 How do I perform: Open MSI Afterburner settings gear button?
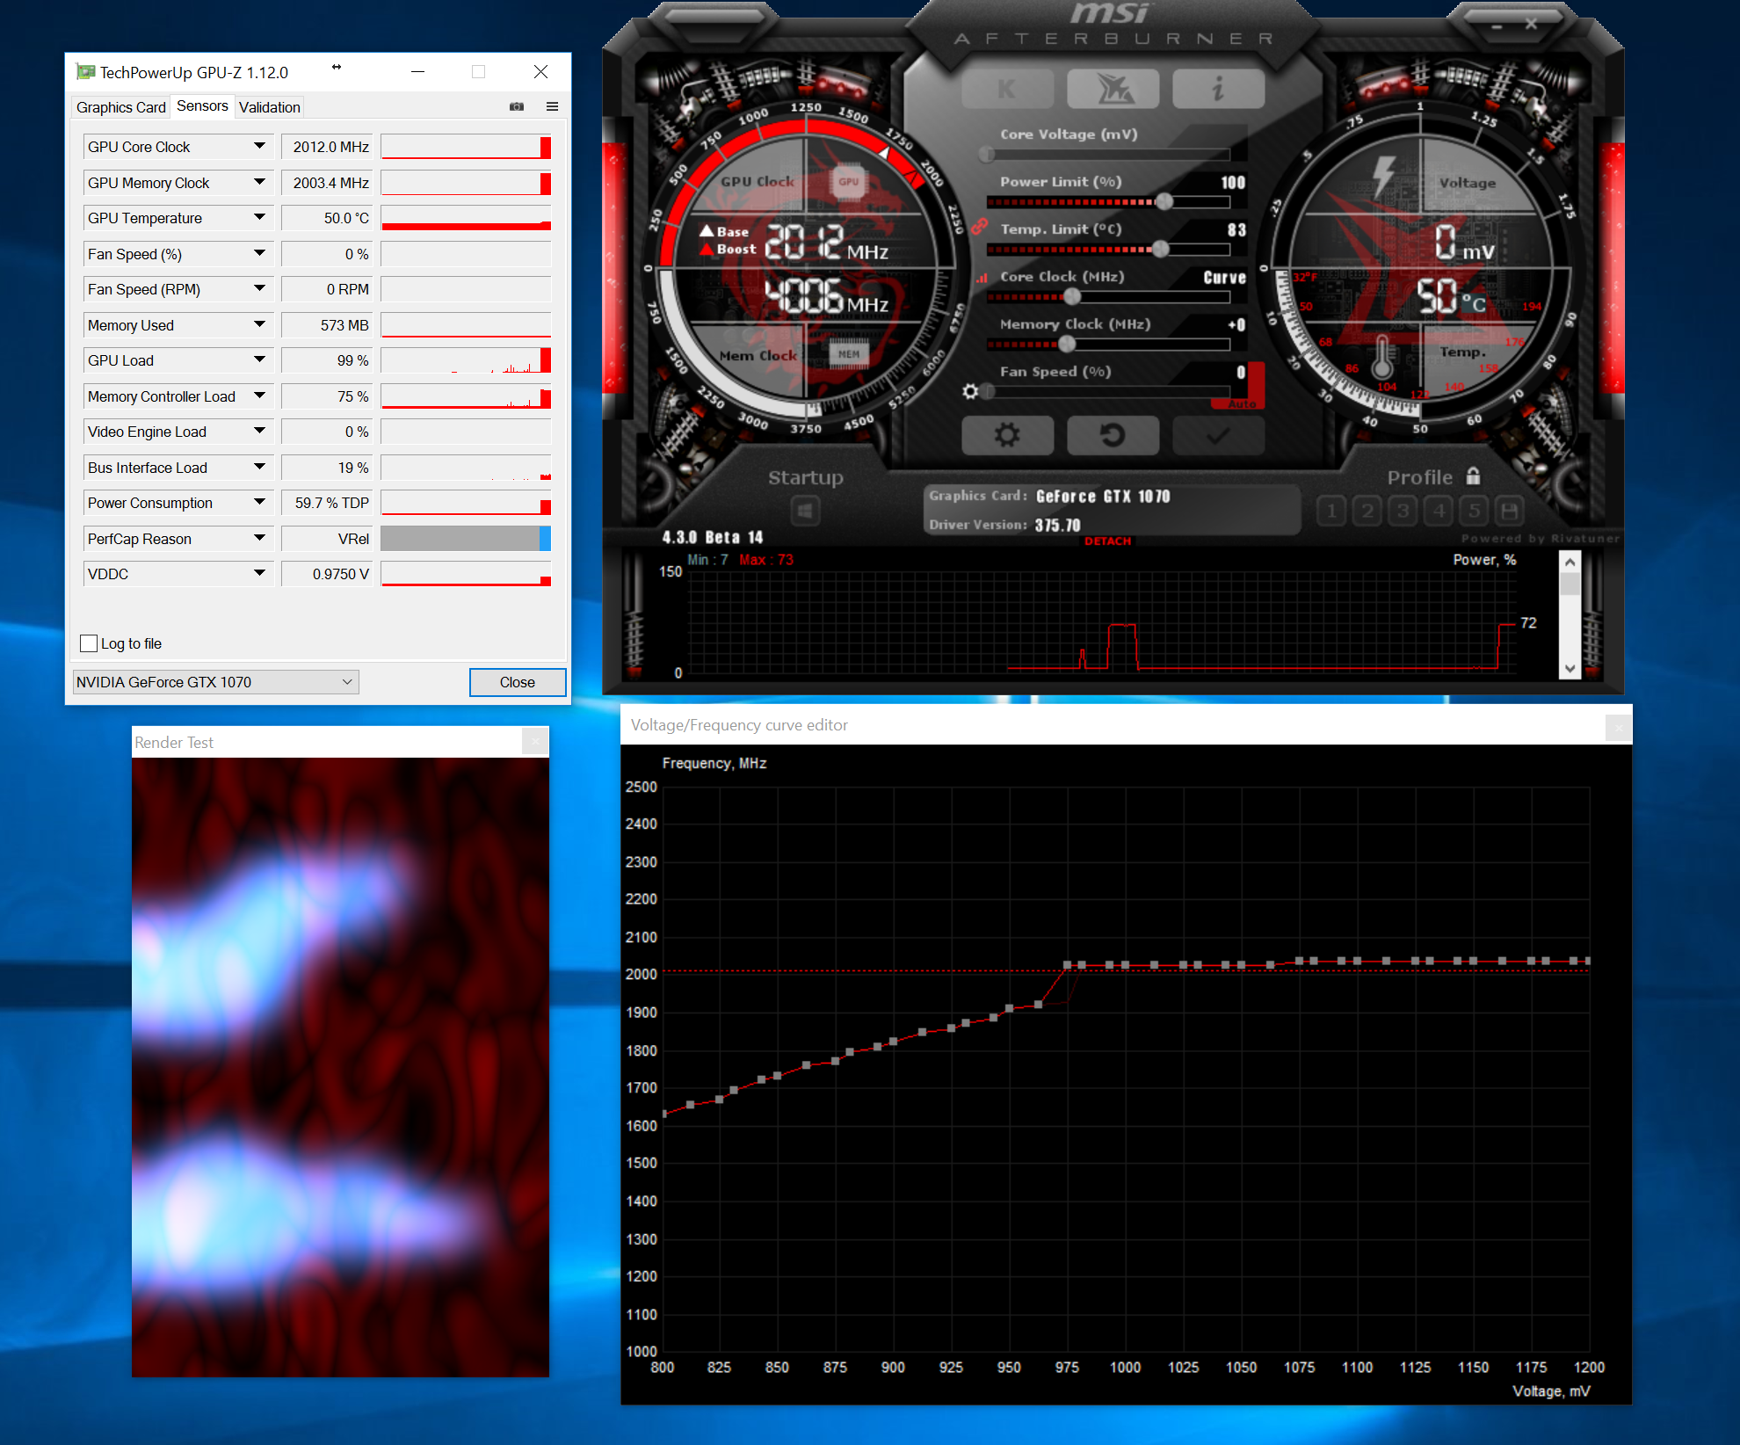click(1007, 435)
